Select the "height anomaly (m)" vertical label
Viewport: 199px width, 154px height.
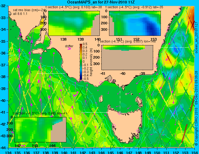(91, 62)
